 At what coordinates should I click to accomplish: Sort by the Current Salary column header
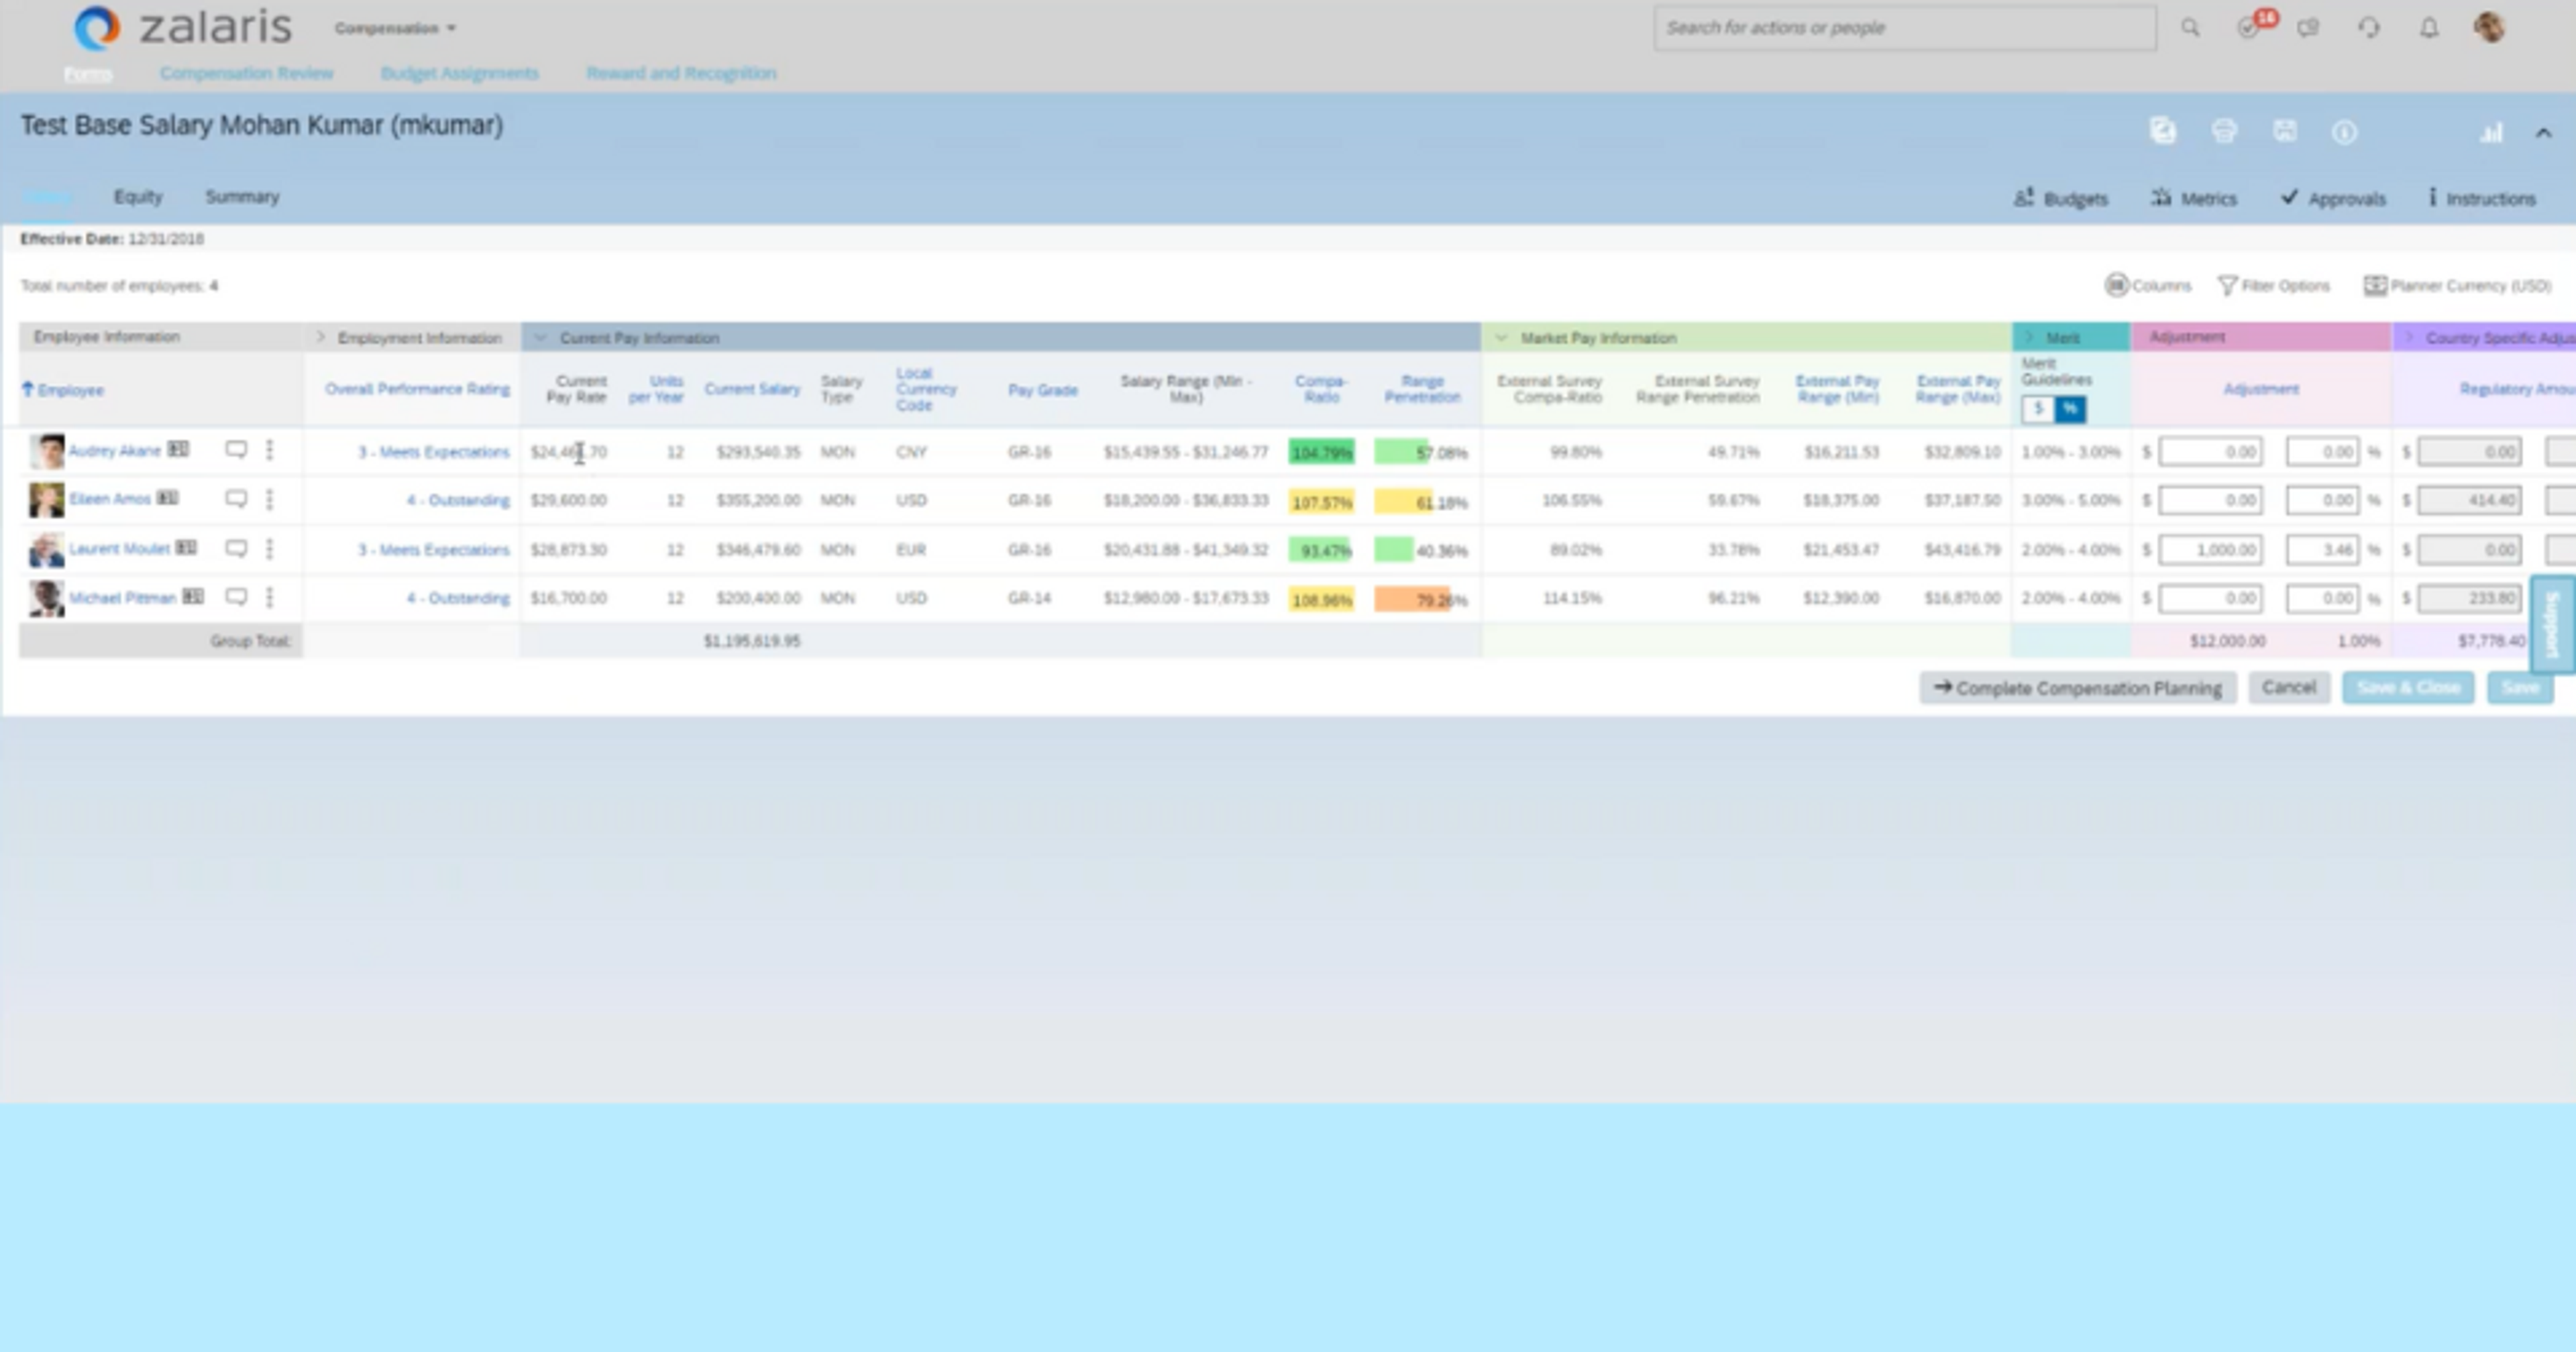[x=752, y=389]
